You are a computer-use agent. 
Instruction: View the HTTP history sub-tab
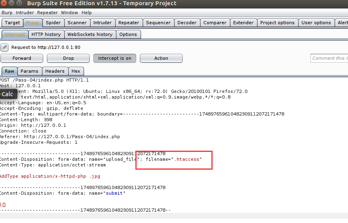click(x=46, y=34)
